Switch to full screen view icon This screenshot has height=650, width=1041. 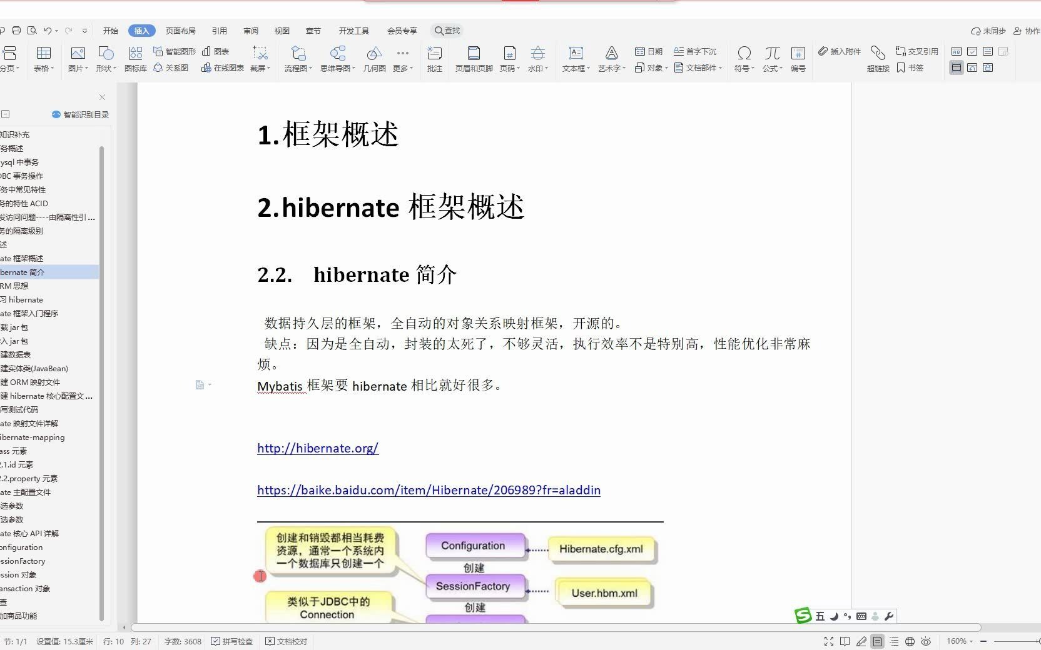point(829,641)
